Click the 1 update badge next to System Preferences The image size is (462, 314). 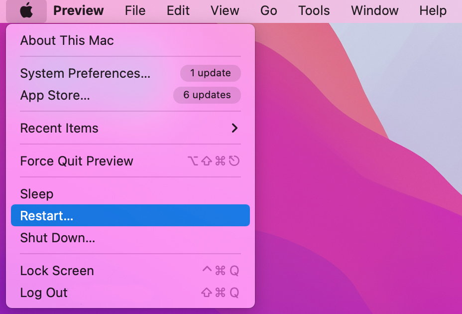[x=210, y=73]
